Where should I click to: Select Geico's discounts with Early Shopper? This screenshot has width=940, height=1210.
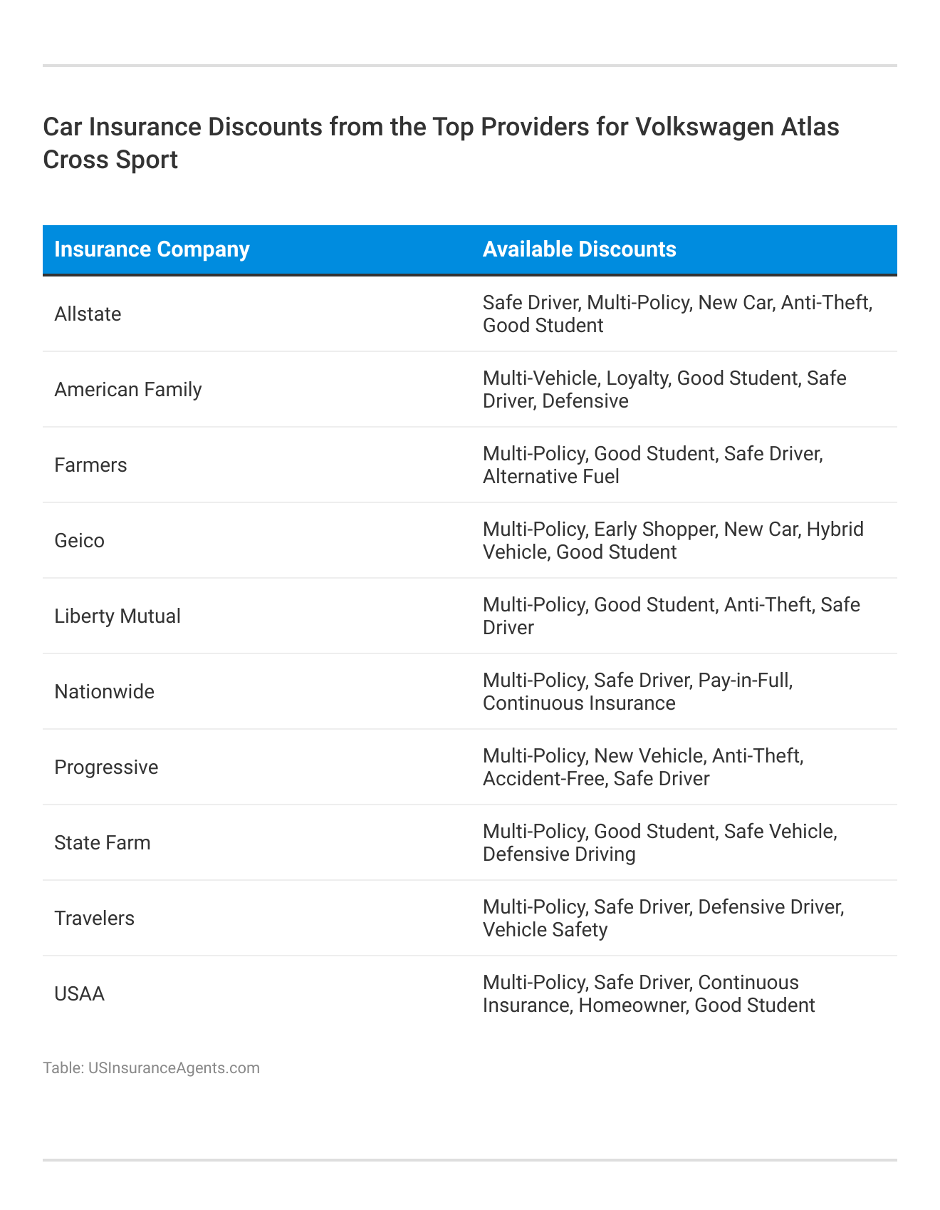click(x=673, y=541)
